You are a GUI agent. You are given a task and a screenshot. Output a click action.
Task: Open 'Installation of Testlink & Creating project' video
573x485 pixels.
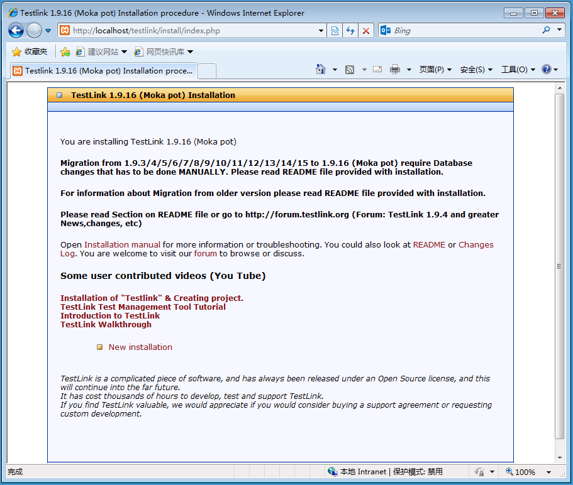(152, 298)
